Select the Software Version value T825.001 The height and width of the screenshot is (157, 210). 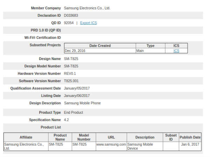pos(72,81)
